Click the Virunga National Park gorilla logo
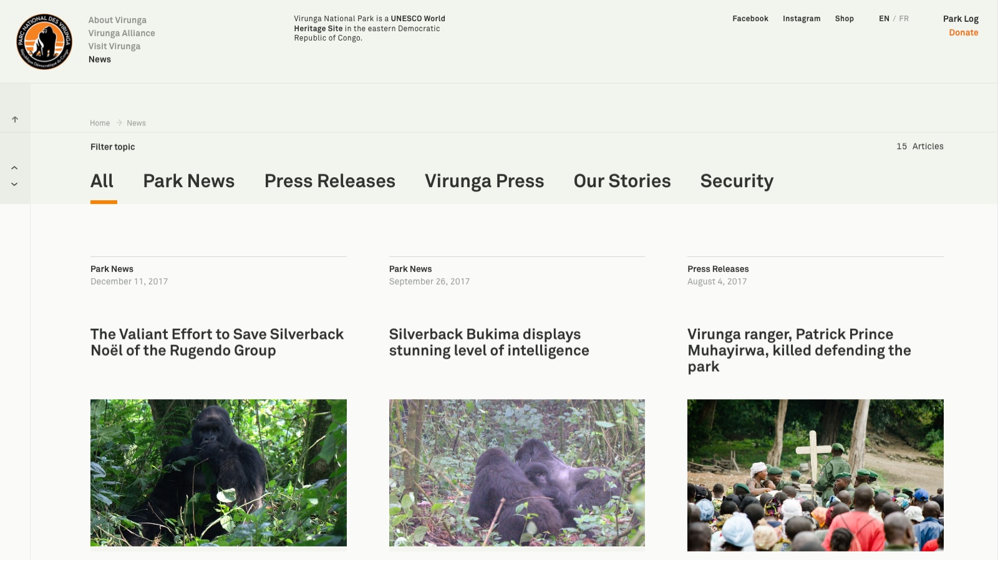This screenshot has height=562, width=998. coord(44,42)
